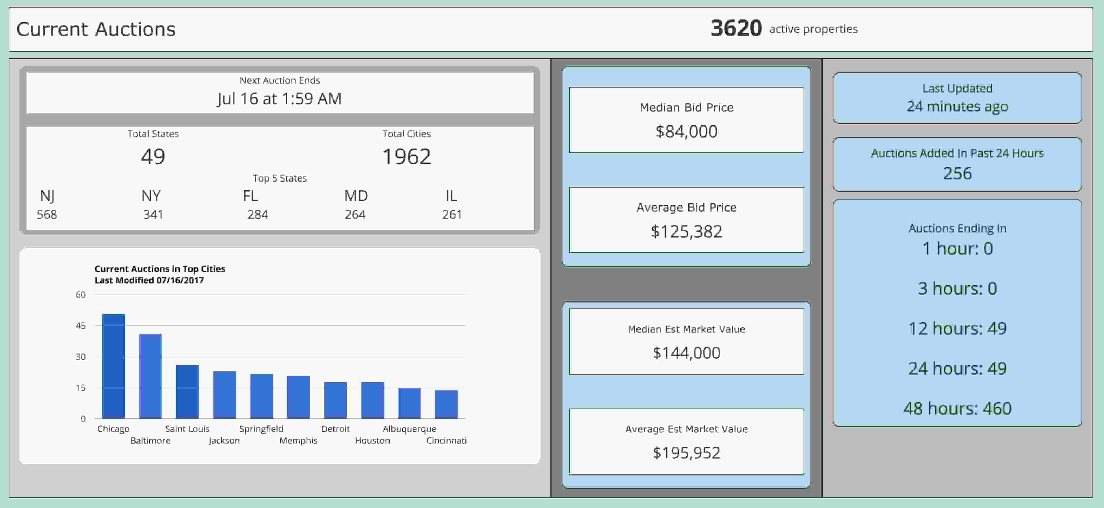This screenshot has width=1104, height=508.
Task: Click the Average Bid Price value $125,382
Action: pos(686,232)
